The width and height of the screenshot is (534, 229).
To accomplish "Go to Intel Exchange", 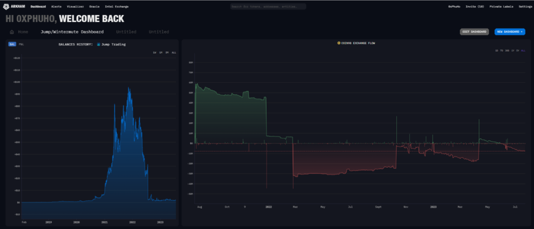I will click(x=117, y=6).
